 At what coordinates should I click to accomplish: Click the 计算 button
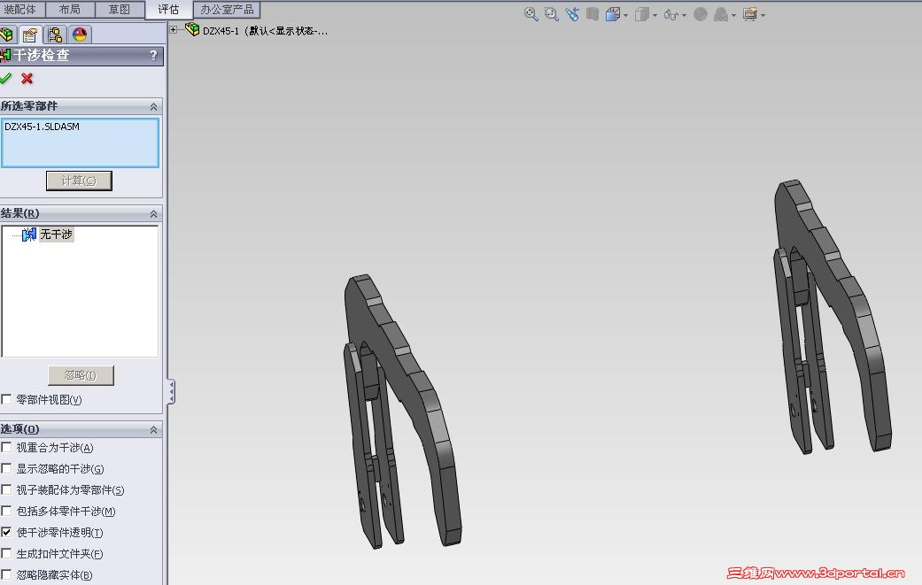(x=79, y=181)
